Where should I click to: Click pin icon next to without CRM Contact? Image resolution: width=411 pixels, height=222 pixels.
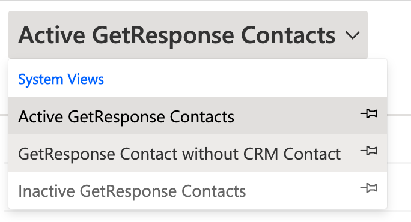[x=369, y=151]
